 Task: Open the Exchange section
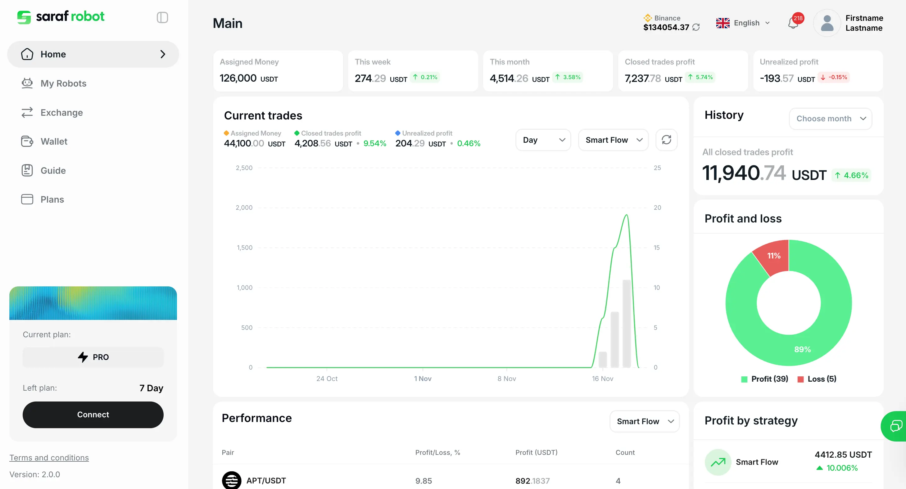point(61,113)
